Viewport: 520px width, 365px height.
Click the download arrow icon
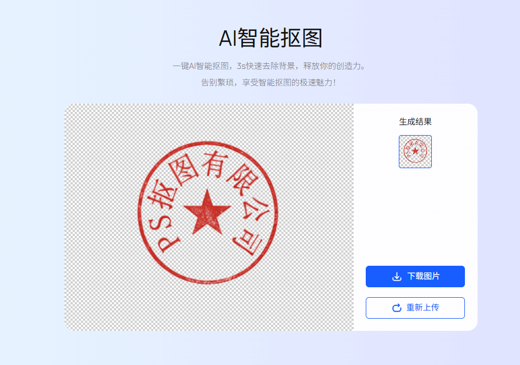pyautogui.click(x=397, y=277)
